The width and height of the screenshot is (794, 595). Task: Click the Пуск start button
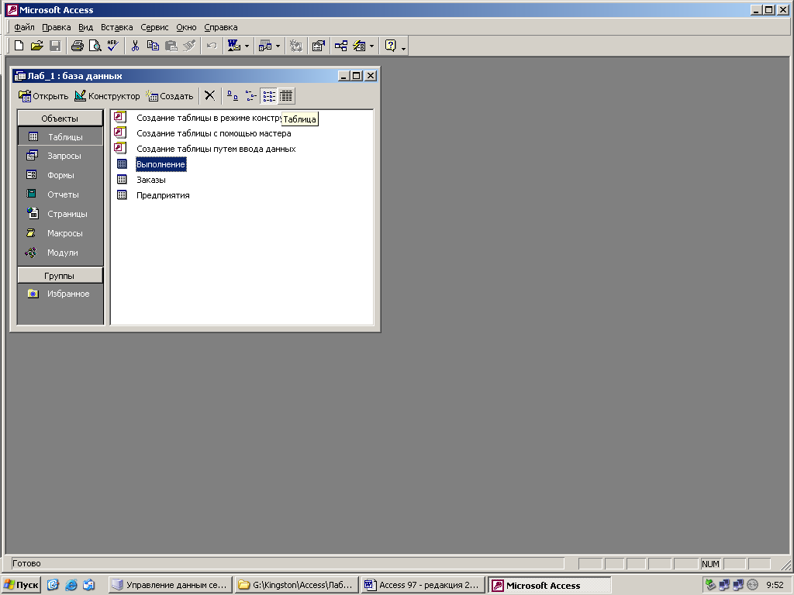pyautogui.click(x=21, y=585)
